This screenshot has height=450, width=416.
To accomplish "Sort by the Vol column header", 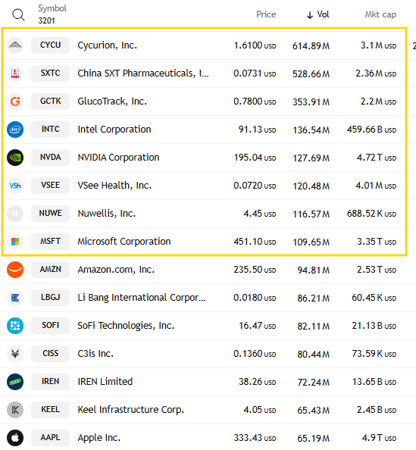I will pyautogui.click(x=317, y=14).
